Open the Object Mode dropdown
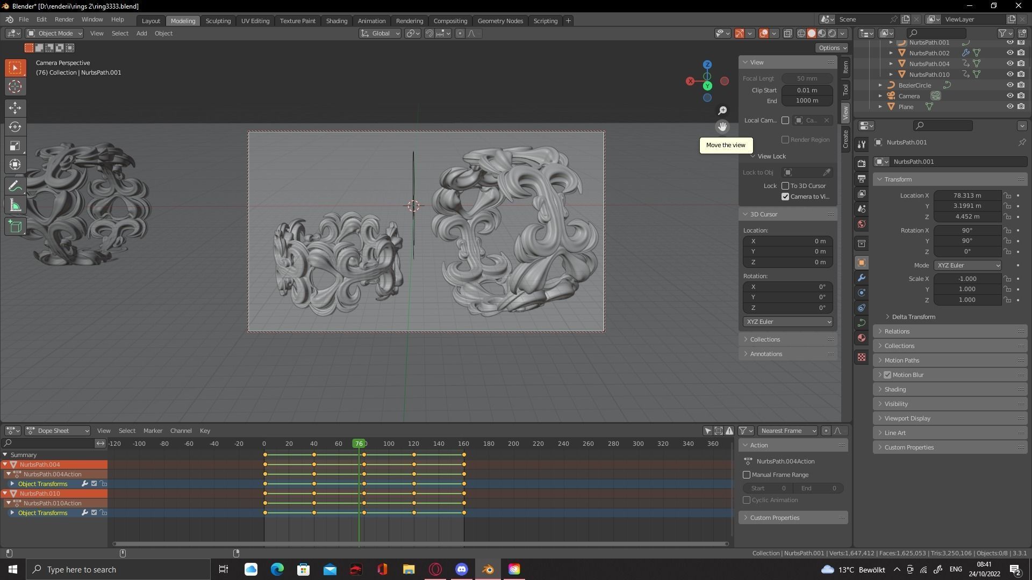 54,33
